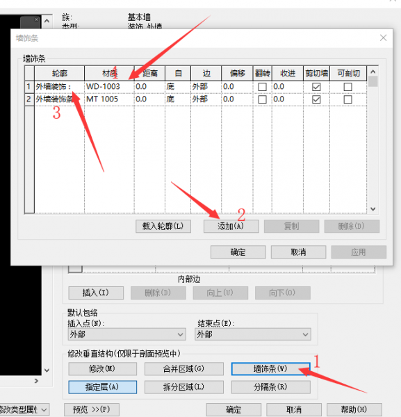Click the 帮助(H) button

click(354, 409)
